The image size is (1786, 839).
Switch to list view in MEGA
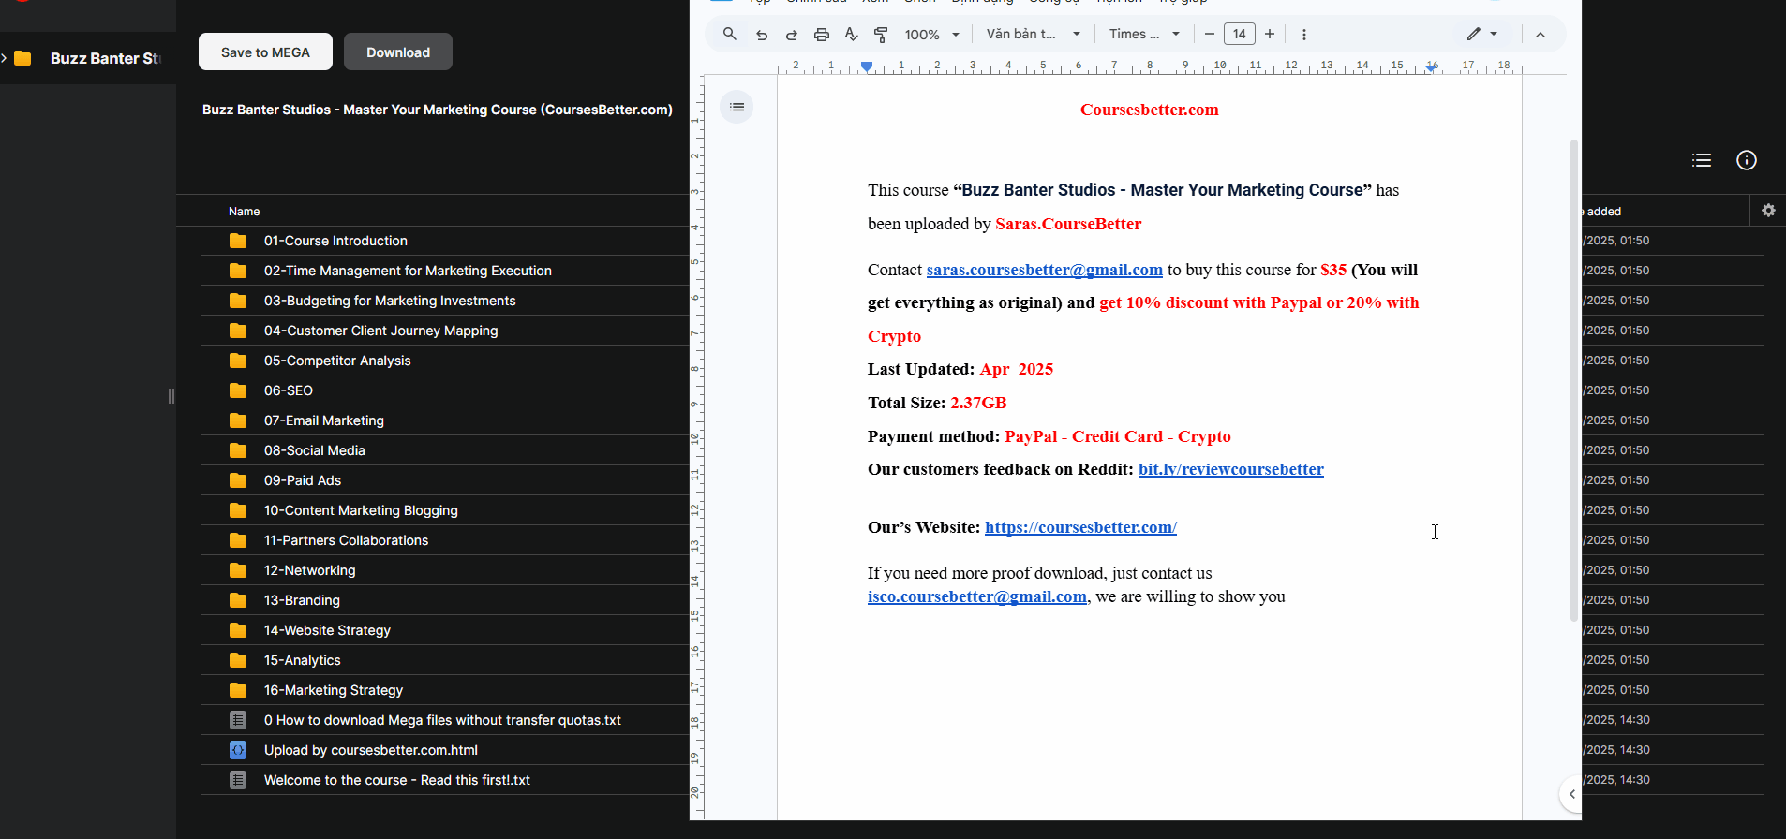pyautogui.click(x=1702, y=160)
